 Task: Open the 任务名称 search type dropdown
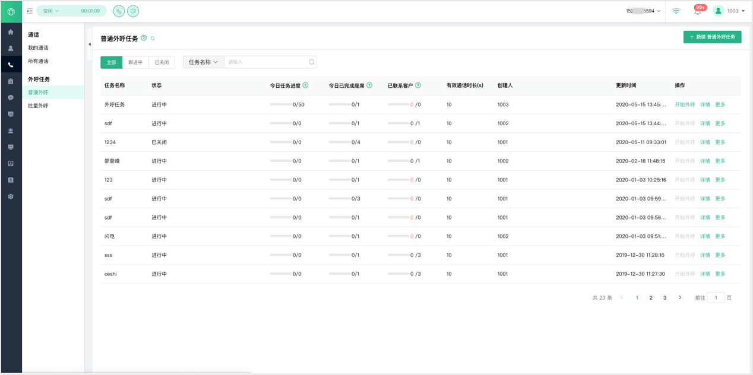203,62
